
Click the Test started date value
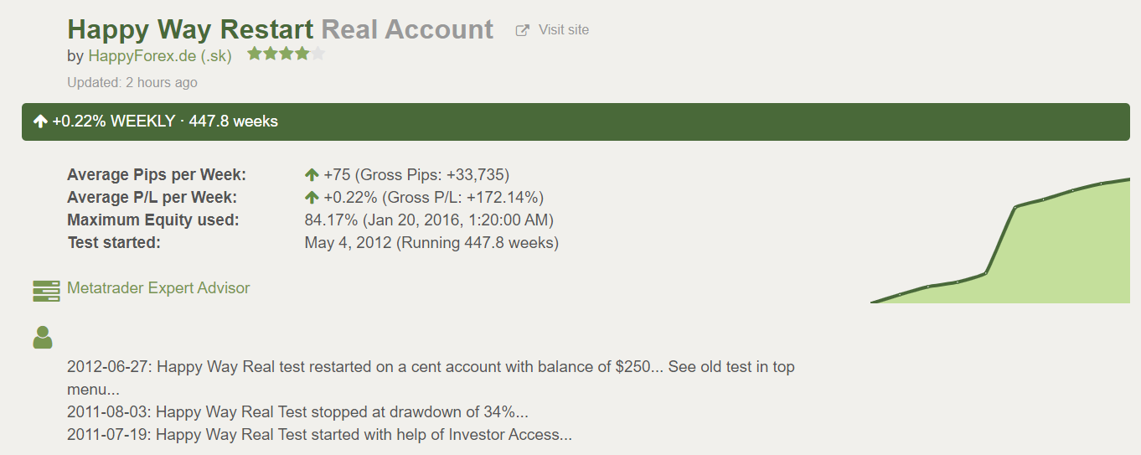pyautogui.click(x=431, y=243)
